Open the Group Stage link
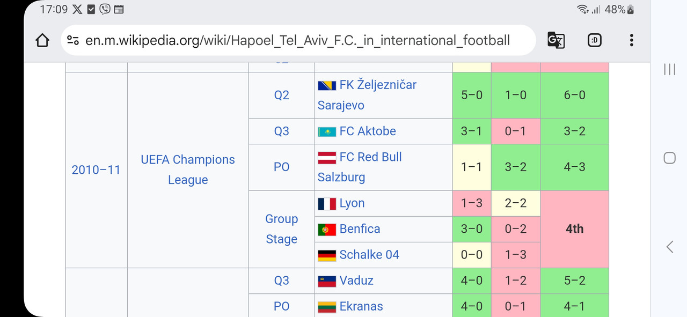 pyautogui.click(x=281, y=229)
